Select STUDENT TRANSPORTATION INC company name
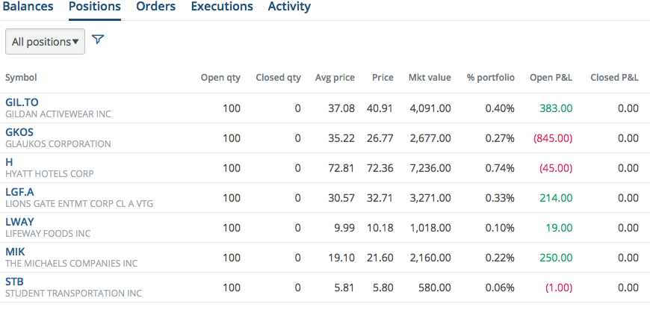This screenshot has width=650, height=313. pyautogui.click(x=73, y=293)
